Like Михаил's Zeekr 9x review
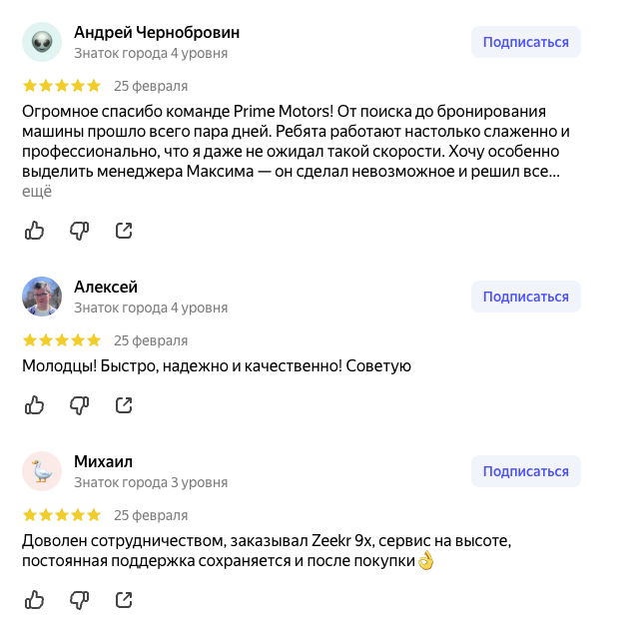Viewport: 637px width, 622px height. tap(35, 600)
